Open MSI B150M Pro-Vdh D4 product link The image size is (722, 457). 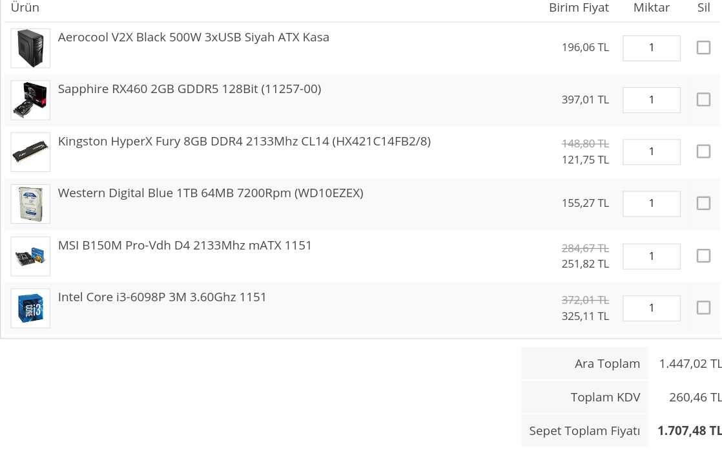coord(185,246)
